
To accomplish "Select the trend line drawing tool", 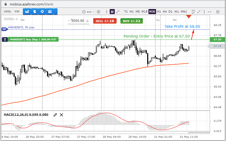I will pos(199,12).
